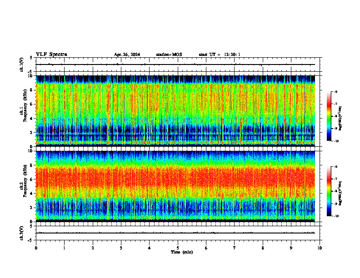
Task: Click the "6" kHz tick of ch.1 spectrogram
Action: [x=31, y=104]
